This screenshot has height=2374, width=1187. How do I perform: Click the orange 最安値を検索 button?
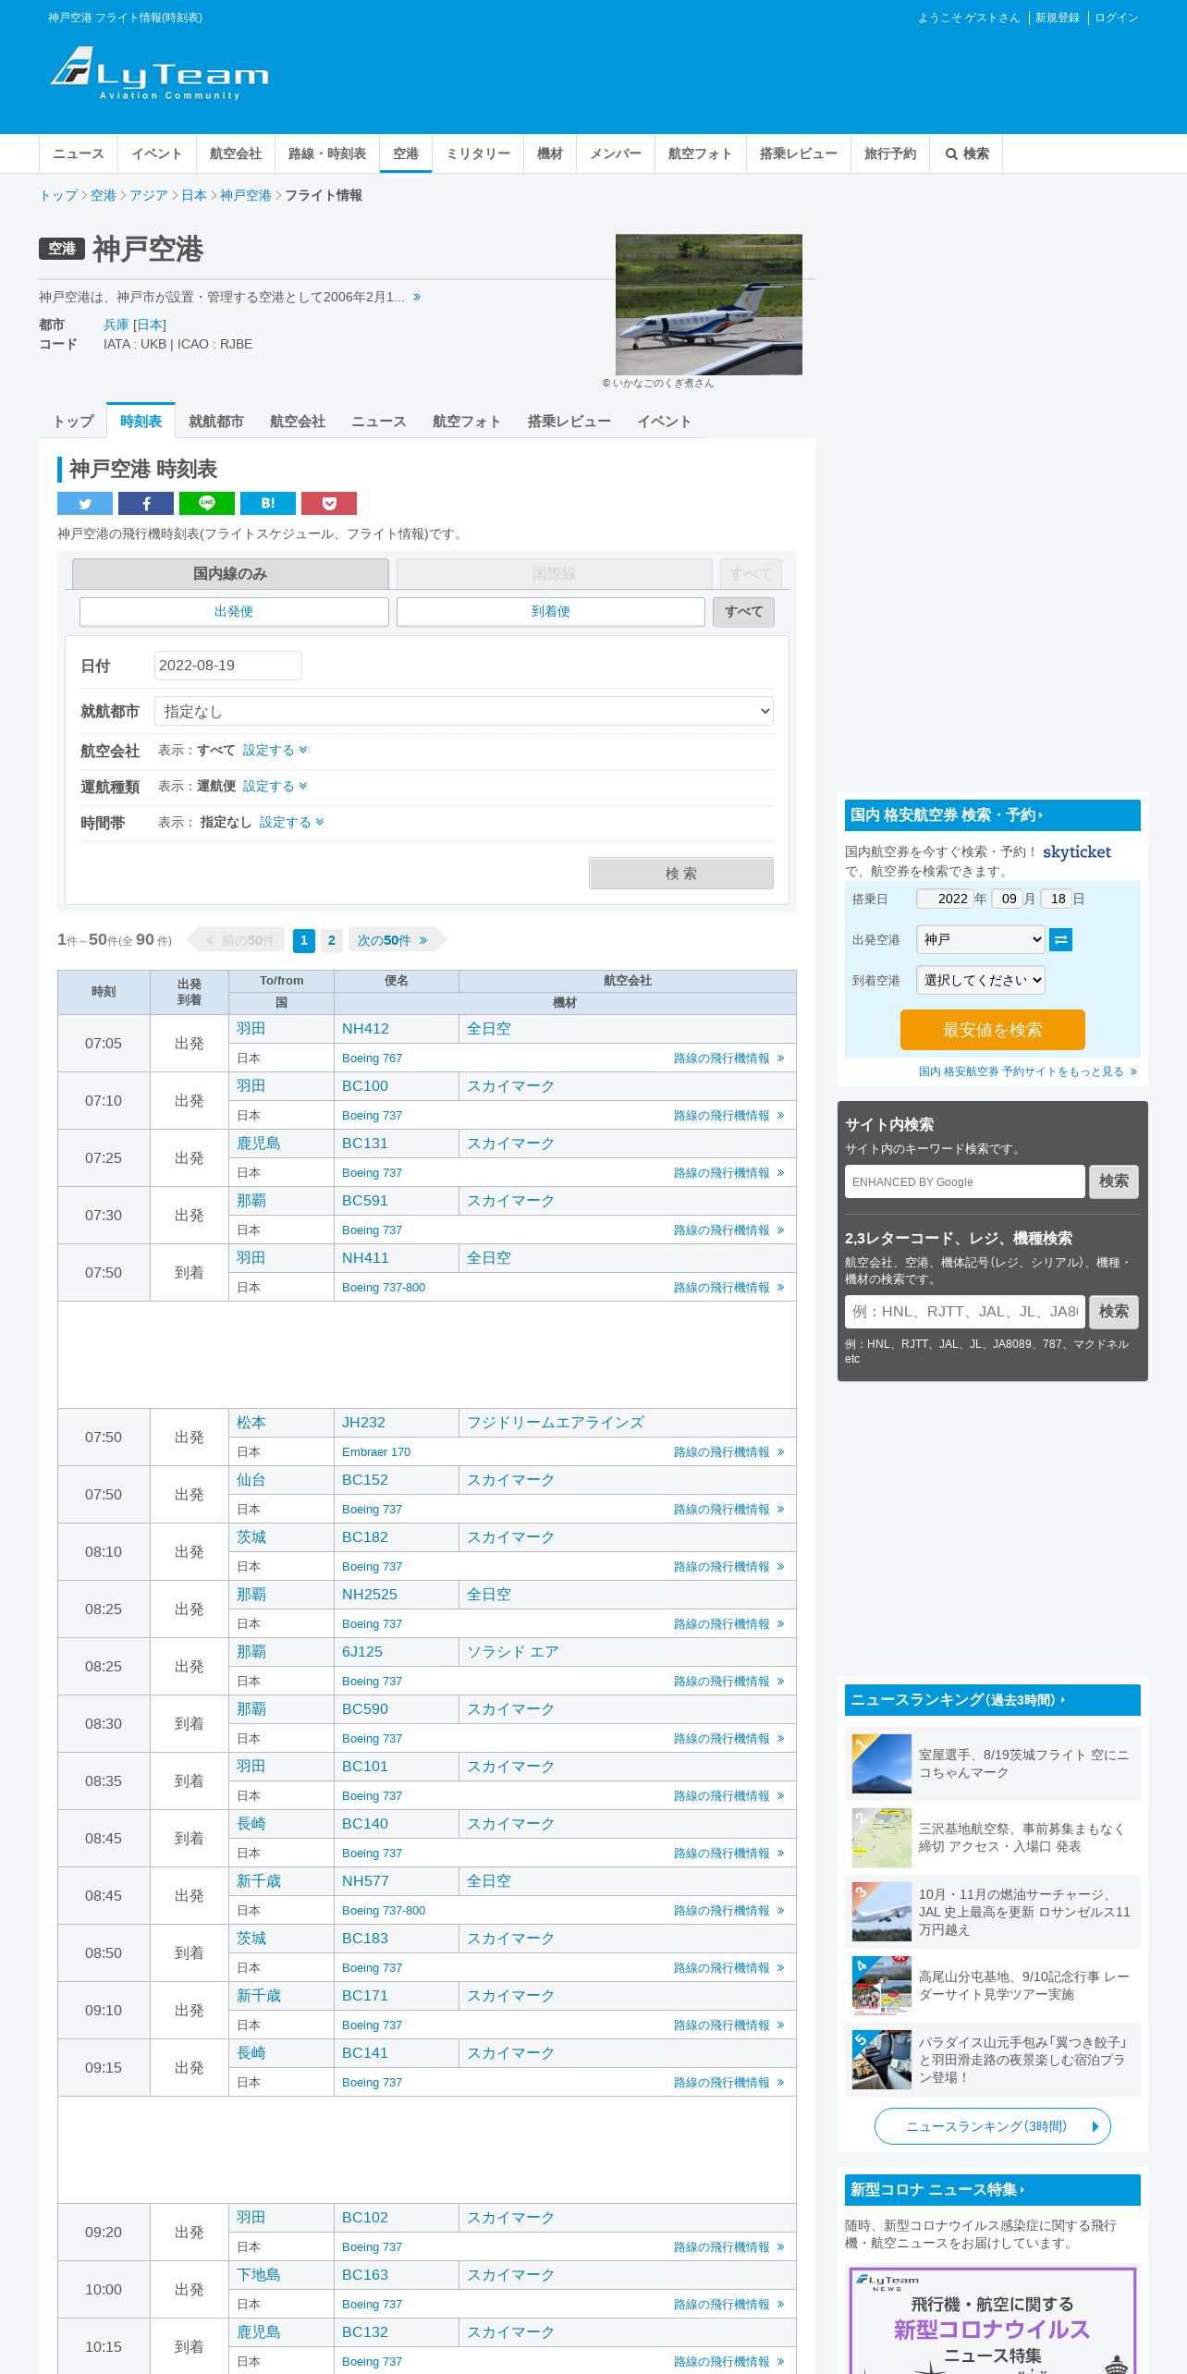(993, 1029)
